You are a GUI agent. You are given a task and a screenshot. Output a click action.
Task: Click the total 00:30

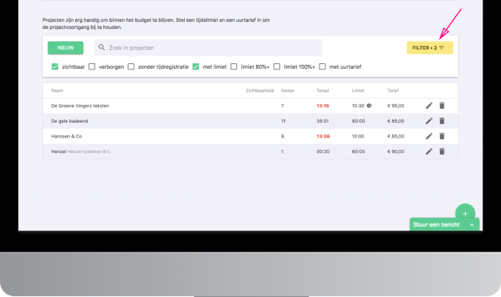323,152
